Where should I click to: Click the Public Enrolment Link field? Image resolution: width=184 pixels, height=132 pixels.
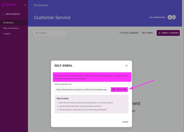tap(82, 89)
